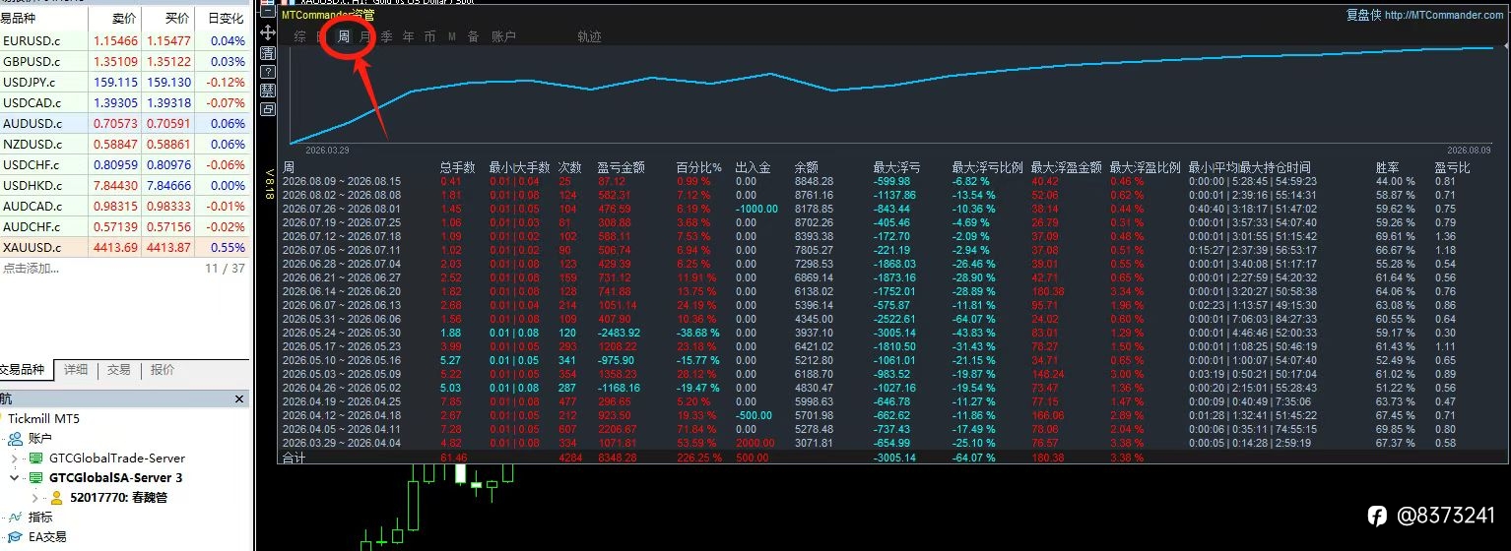This screenshot has width=1511, height=551.
Task: Click the 合计 totals row label
Action: 295,459
